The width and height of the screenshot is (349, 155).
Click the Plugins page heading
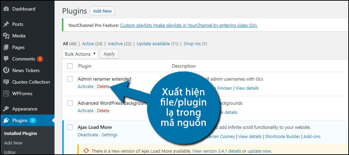(x=75, y=11)
